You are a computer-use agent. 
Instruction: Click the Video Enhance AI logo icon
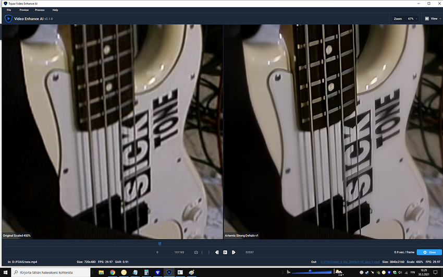tap(8, 19)
